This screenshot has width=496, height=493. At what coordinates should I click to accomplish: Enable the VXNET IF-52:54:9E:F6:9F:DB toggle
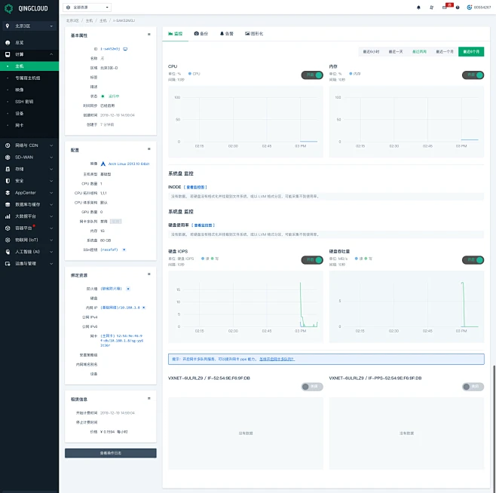click(311, 386)
